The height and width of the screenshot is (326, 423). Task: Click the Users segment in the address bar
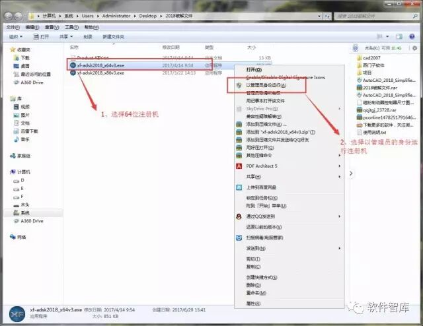(x=88, y=16)
